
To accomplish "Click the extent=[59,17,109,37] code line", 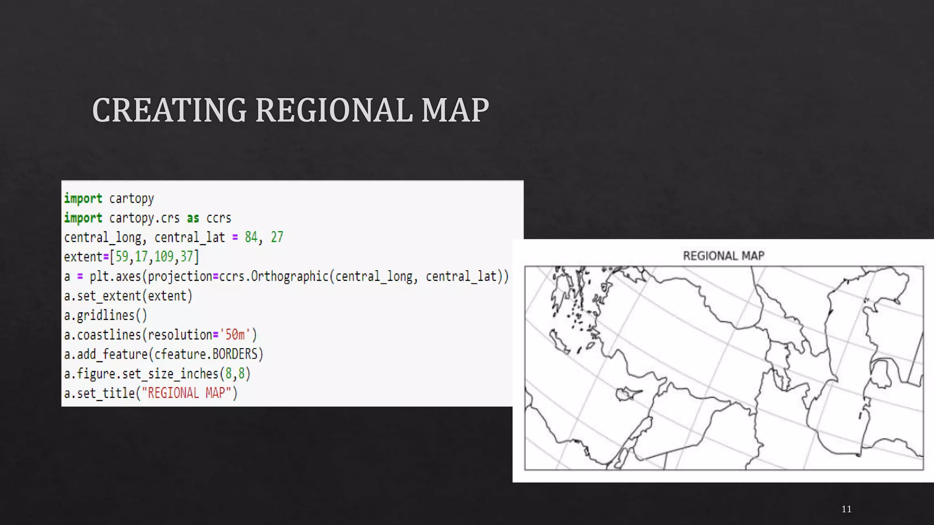I will click(x=131, y=257).
